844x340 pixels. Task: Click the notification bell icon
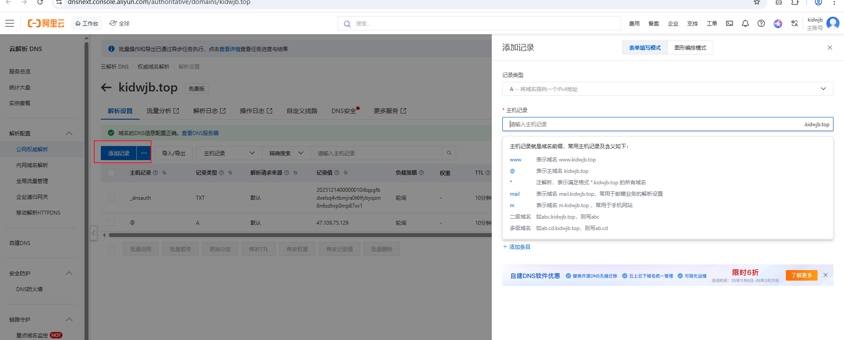(x=745, y=23)
